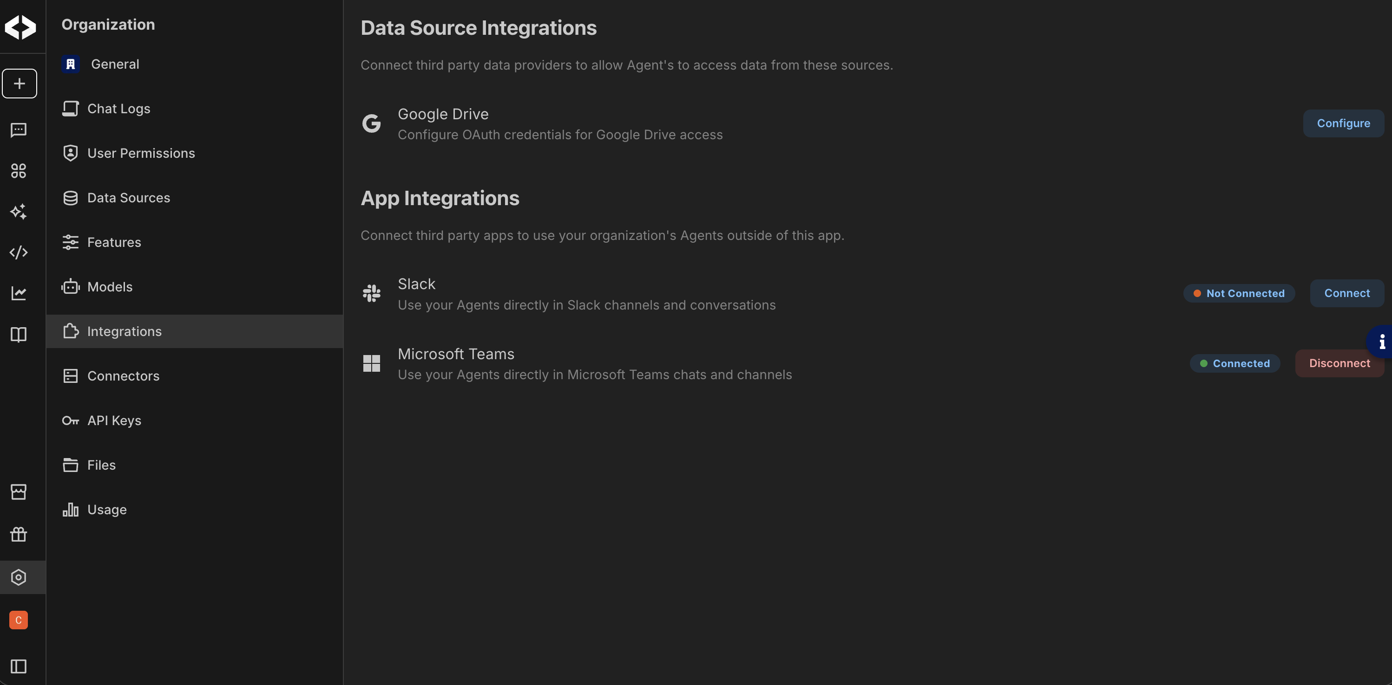Click 'Use your Agents directly in Slack' description

coord(587,305)
